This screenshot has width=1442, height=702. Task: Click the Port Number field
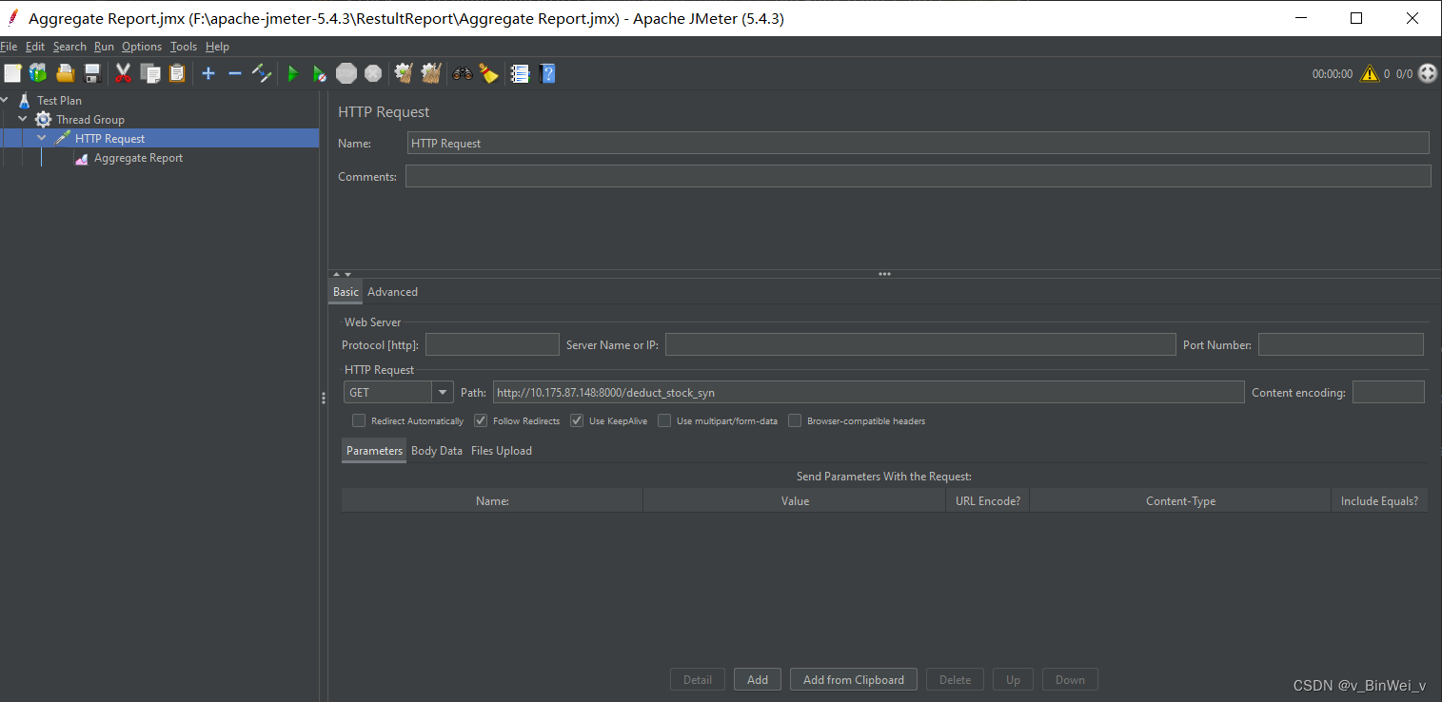(x=1341, y=344)
